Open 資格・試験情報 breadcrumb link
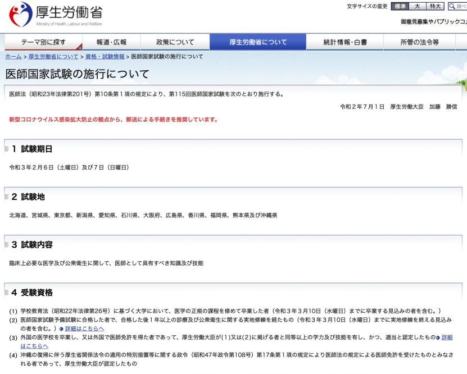The image size is (467, 374). (x=105, y=57)
